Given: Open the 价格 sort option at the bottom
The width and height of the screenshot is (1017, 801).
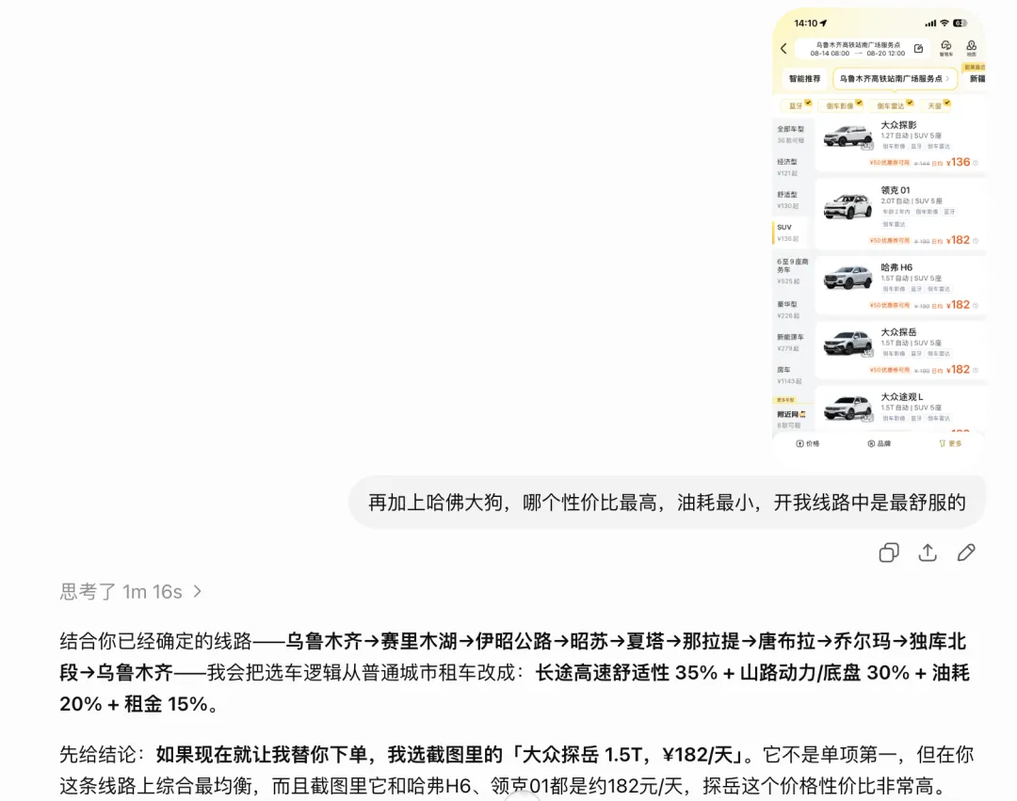Looking at the screenshot, I should (808, 444).
